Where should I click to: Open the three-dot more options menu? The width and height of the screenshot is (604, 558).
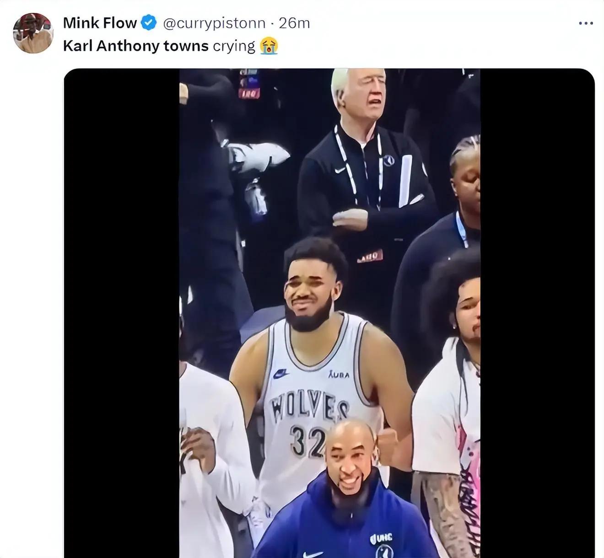(x=586, y=23)
